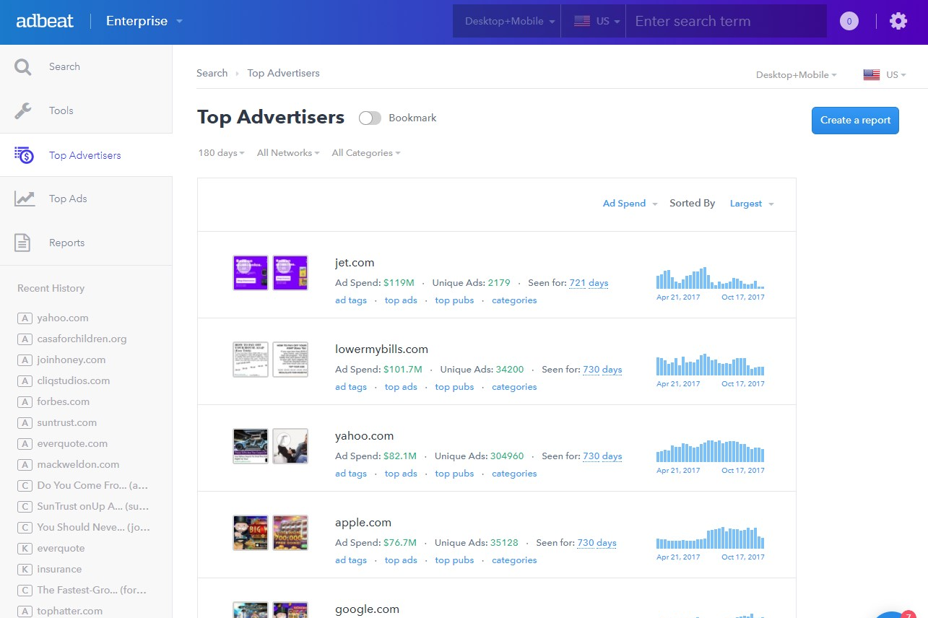Click the K icon beside insurance

point(25,570)
